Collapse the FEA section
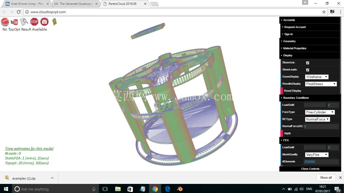Image resolution: width=344 pixels, height=193 pixels. point(310,140)
